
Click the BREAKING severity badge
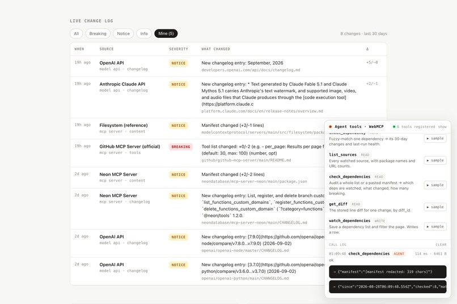tap(181, 147)
